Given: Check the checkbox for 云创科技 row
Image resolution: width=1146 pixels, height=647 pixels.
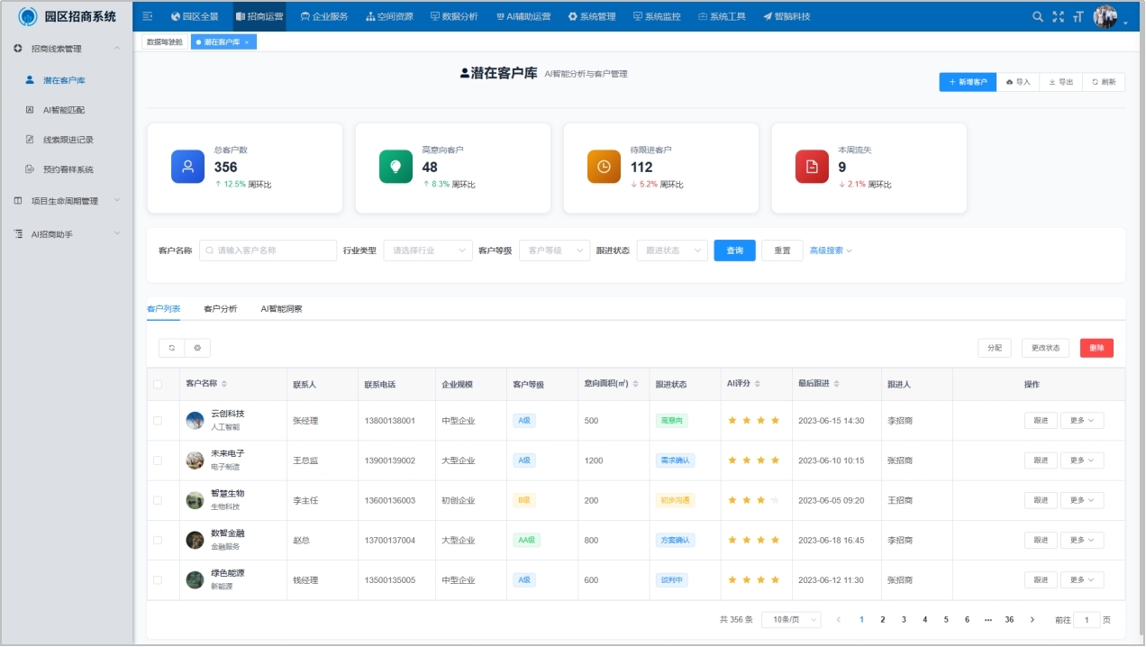Looking at the screenshot, I should tap(159, 420).
